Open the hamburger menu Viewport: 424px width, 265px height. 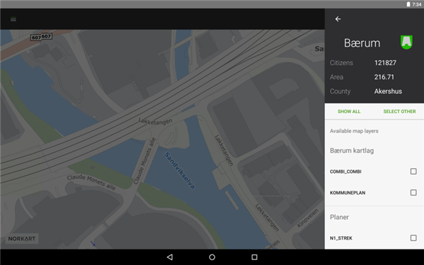13,19
